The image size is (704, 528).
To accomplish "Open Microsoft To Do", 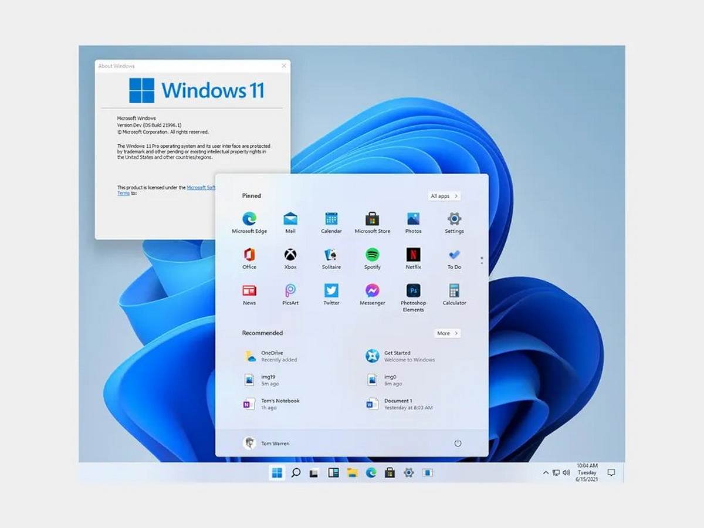I will (x=454, y=255).
